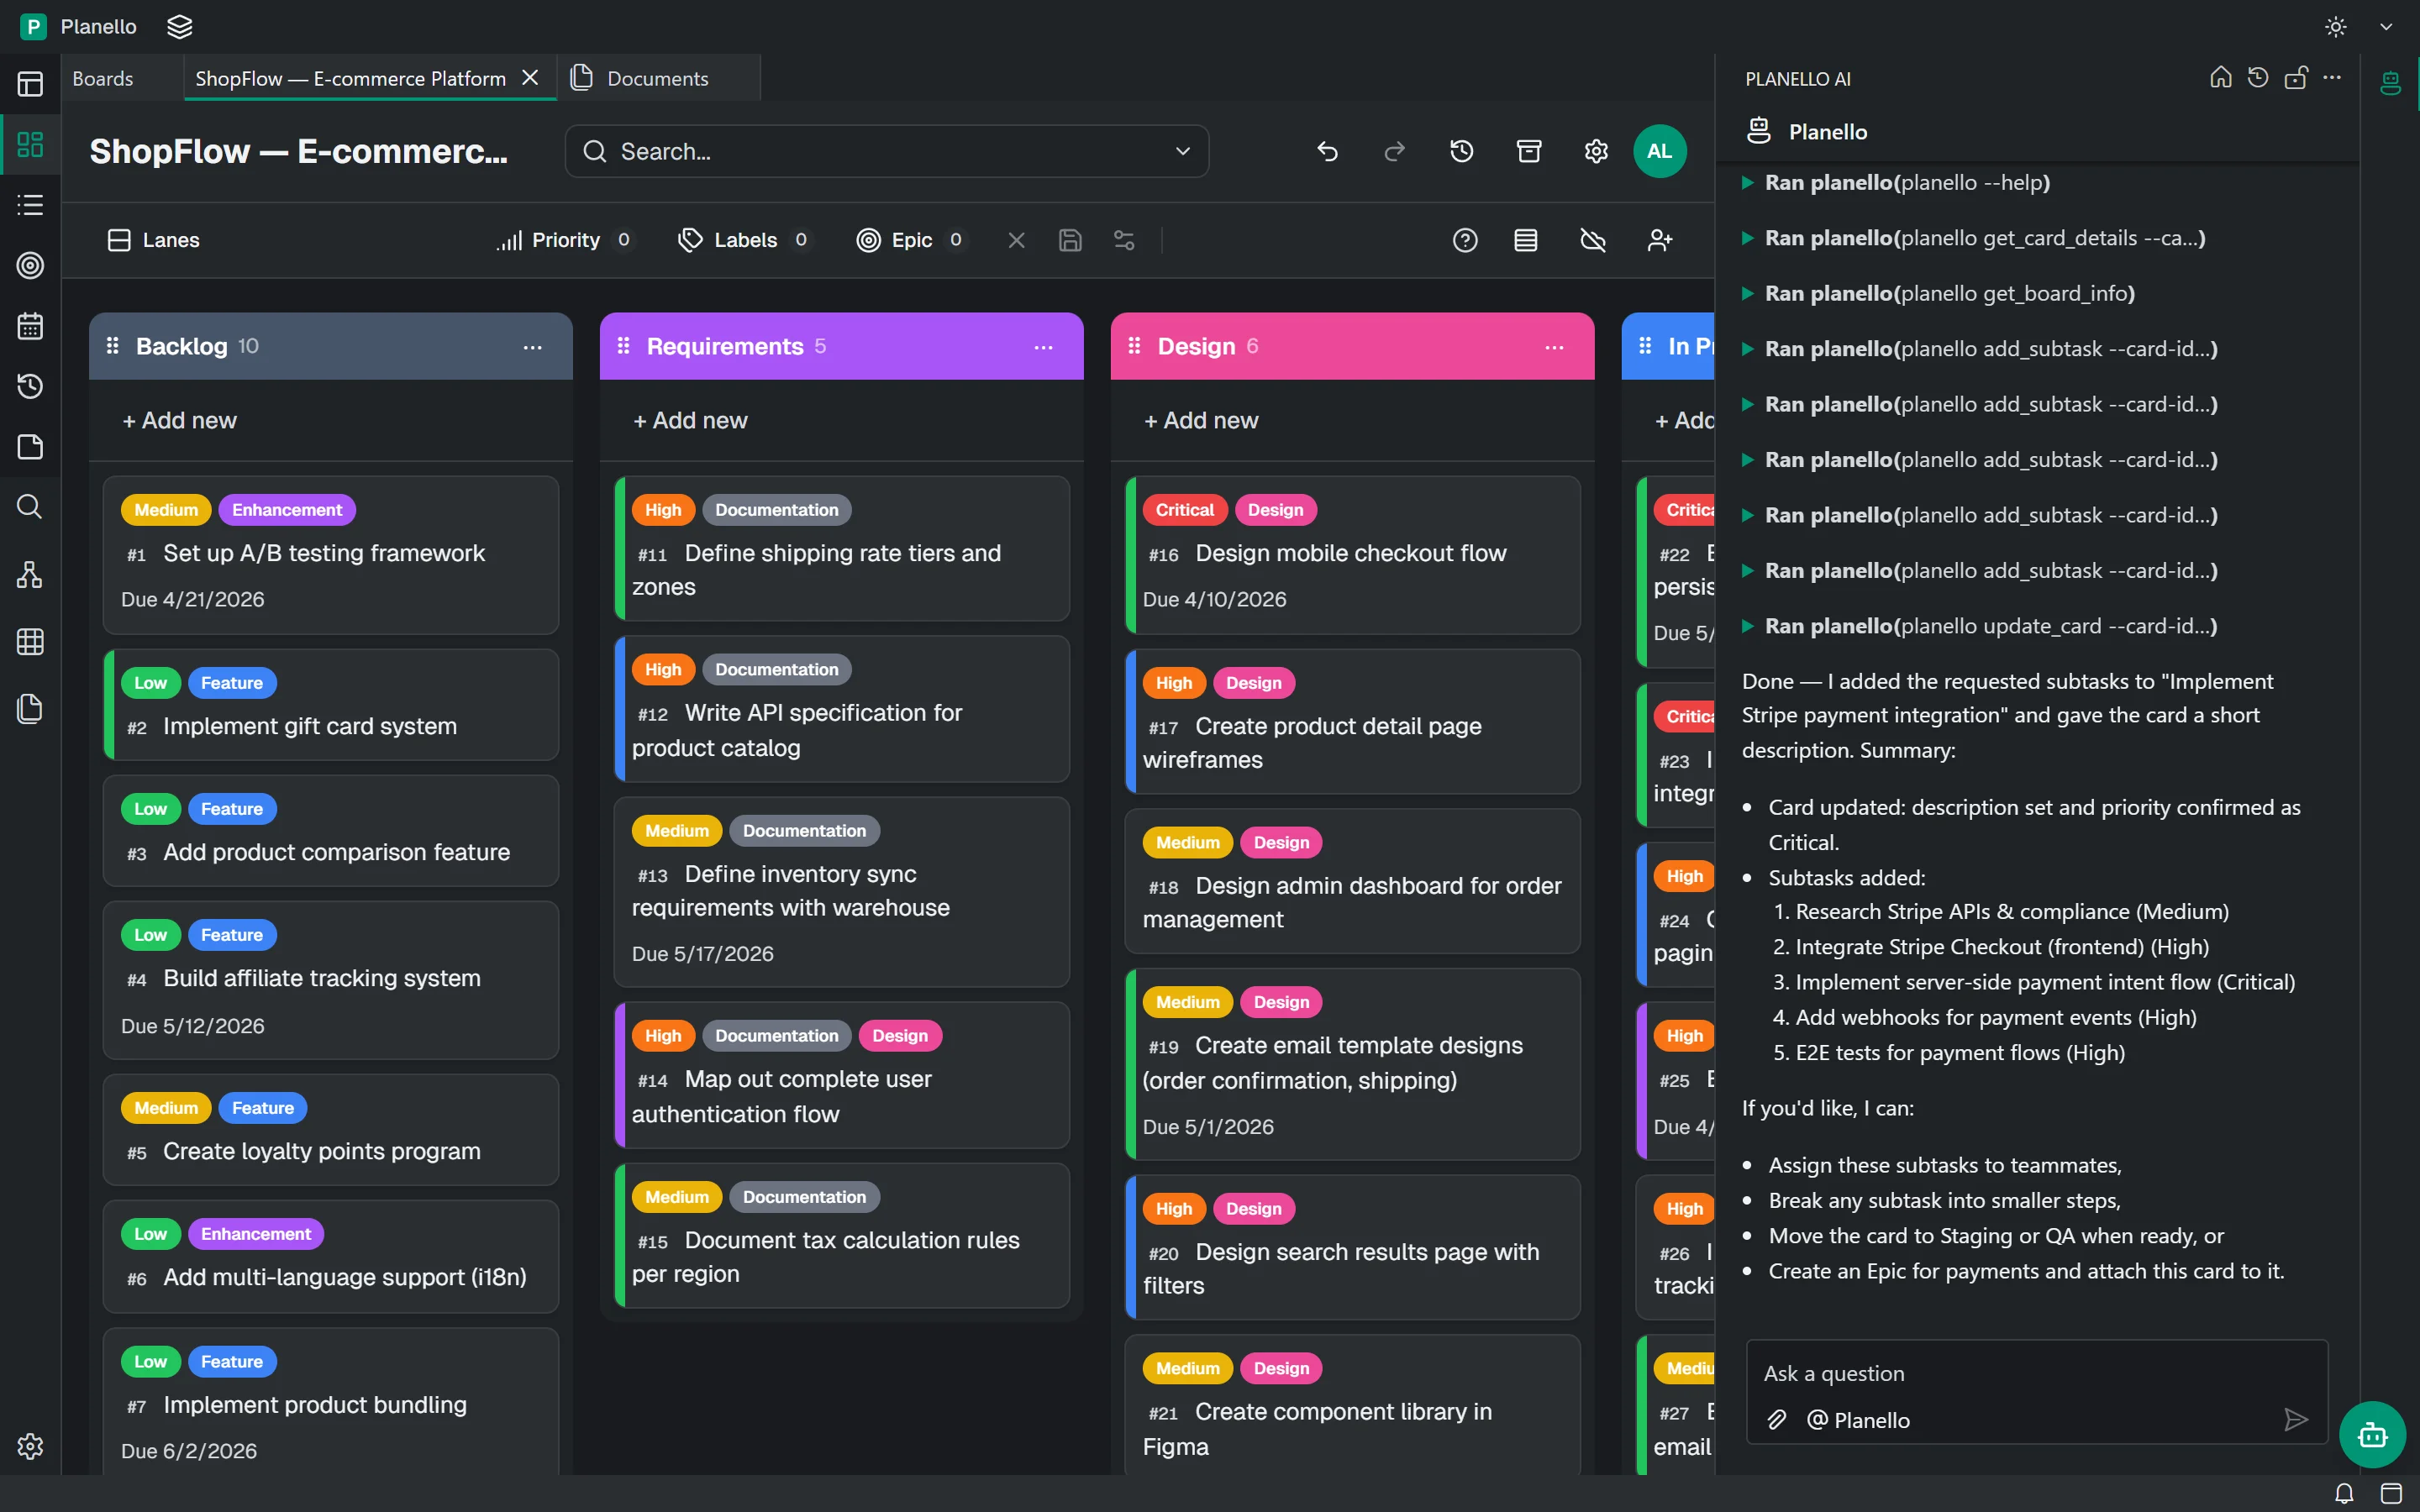Click the help question mark icon
2420x1512 pixels.
click(1465, 240)
